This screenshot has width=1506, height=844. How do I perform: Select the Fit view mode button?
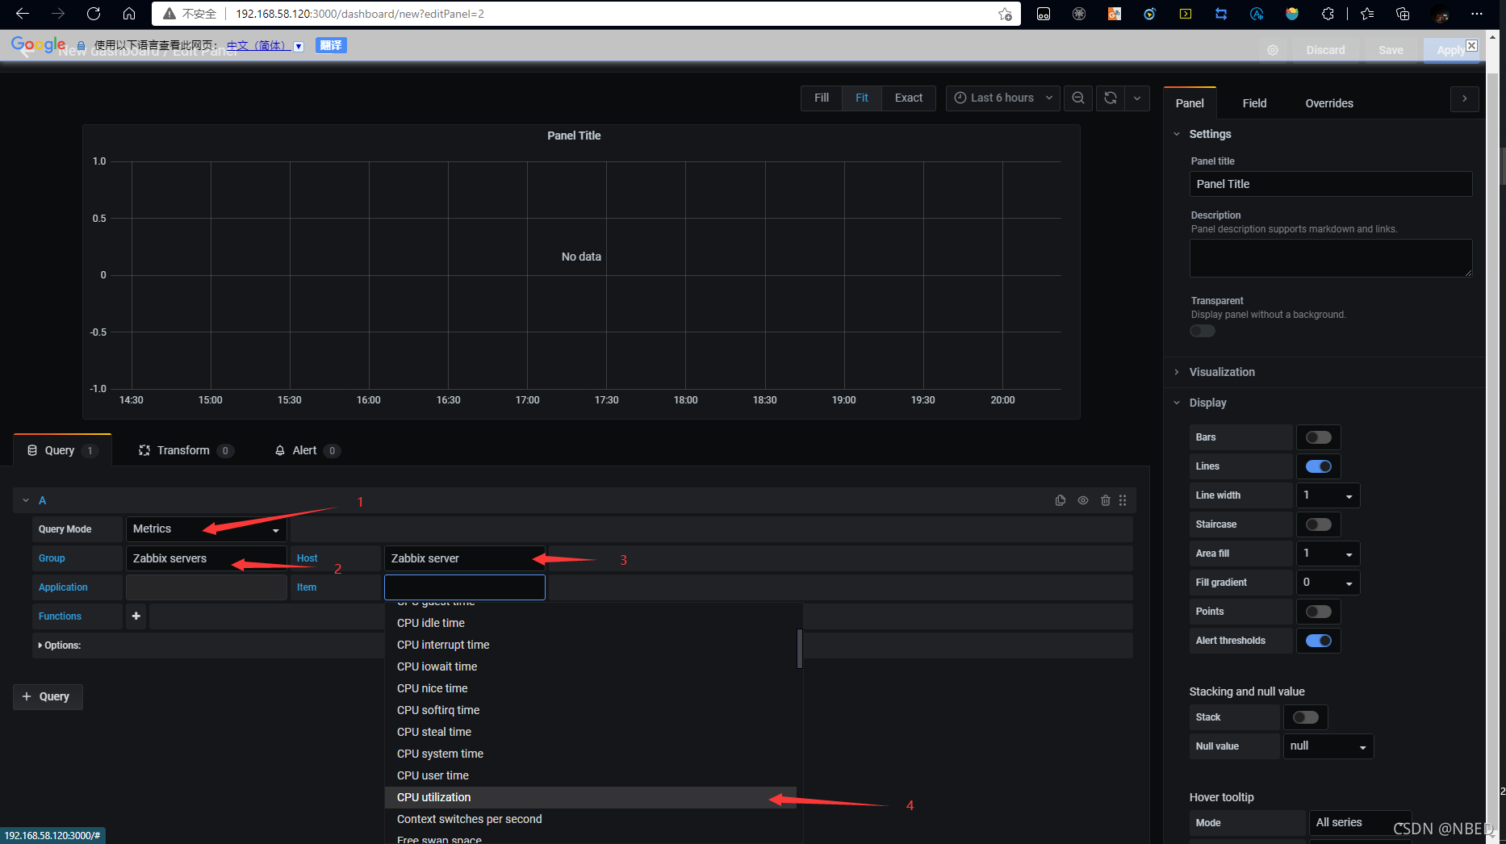862,98
